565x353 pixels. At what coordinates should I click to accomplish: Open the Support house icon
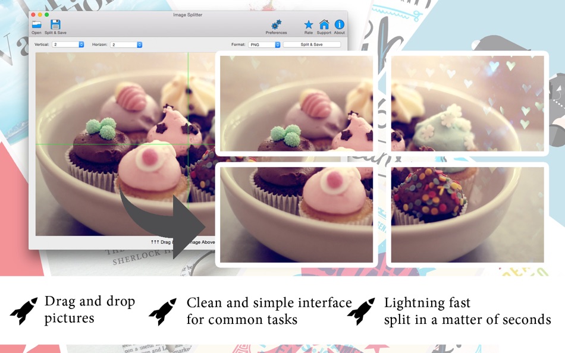click(x=324, y=24)
